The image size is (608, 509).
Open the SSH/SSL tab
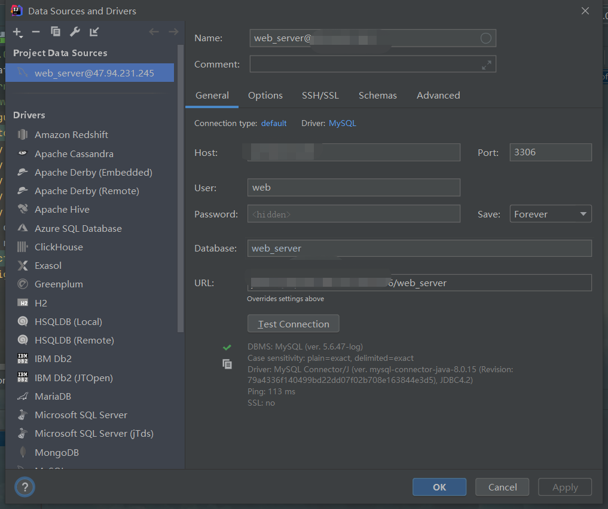(320, 96)
